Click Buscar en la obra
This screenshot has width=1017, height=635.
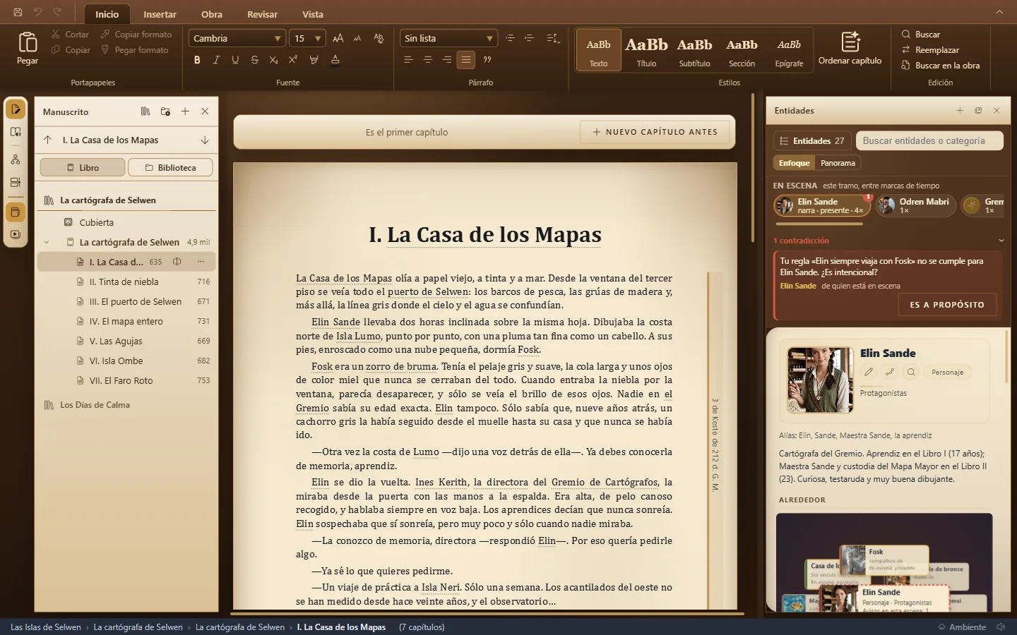pyautogui.click(x=940, y=66)
